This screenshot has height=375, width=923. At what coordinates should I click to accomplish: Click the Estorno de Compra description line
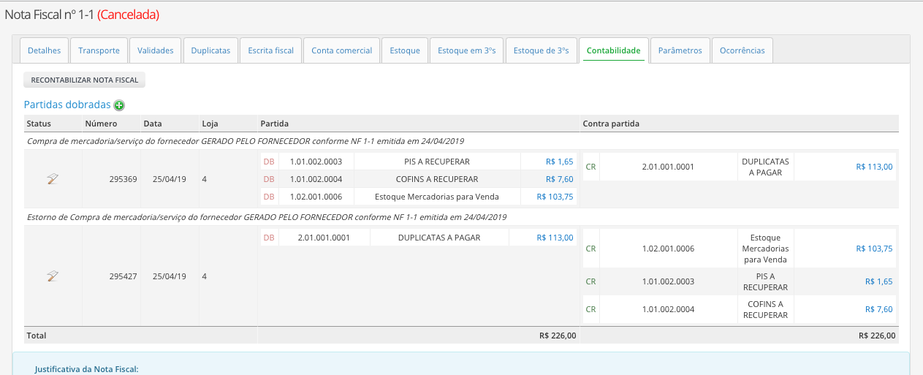click(x=267, y=217)
